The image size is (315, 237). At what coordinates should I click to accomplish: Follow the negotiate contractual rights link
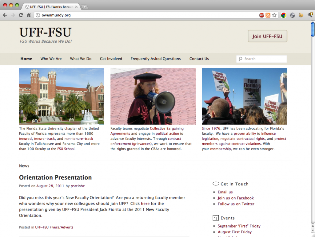[243, 139]
